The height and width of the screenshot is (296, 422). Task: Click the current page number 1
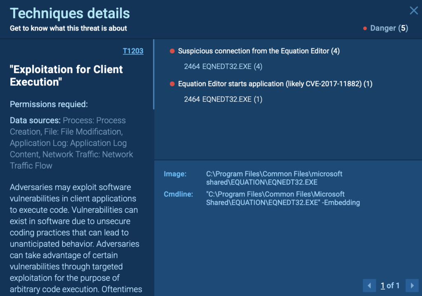coord(382,285)
